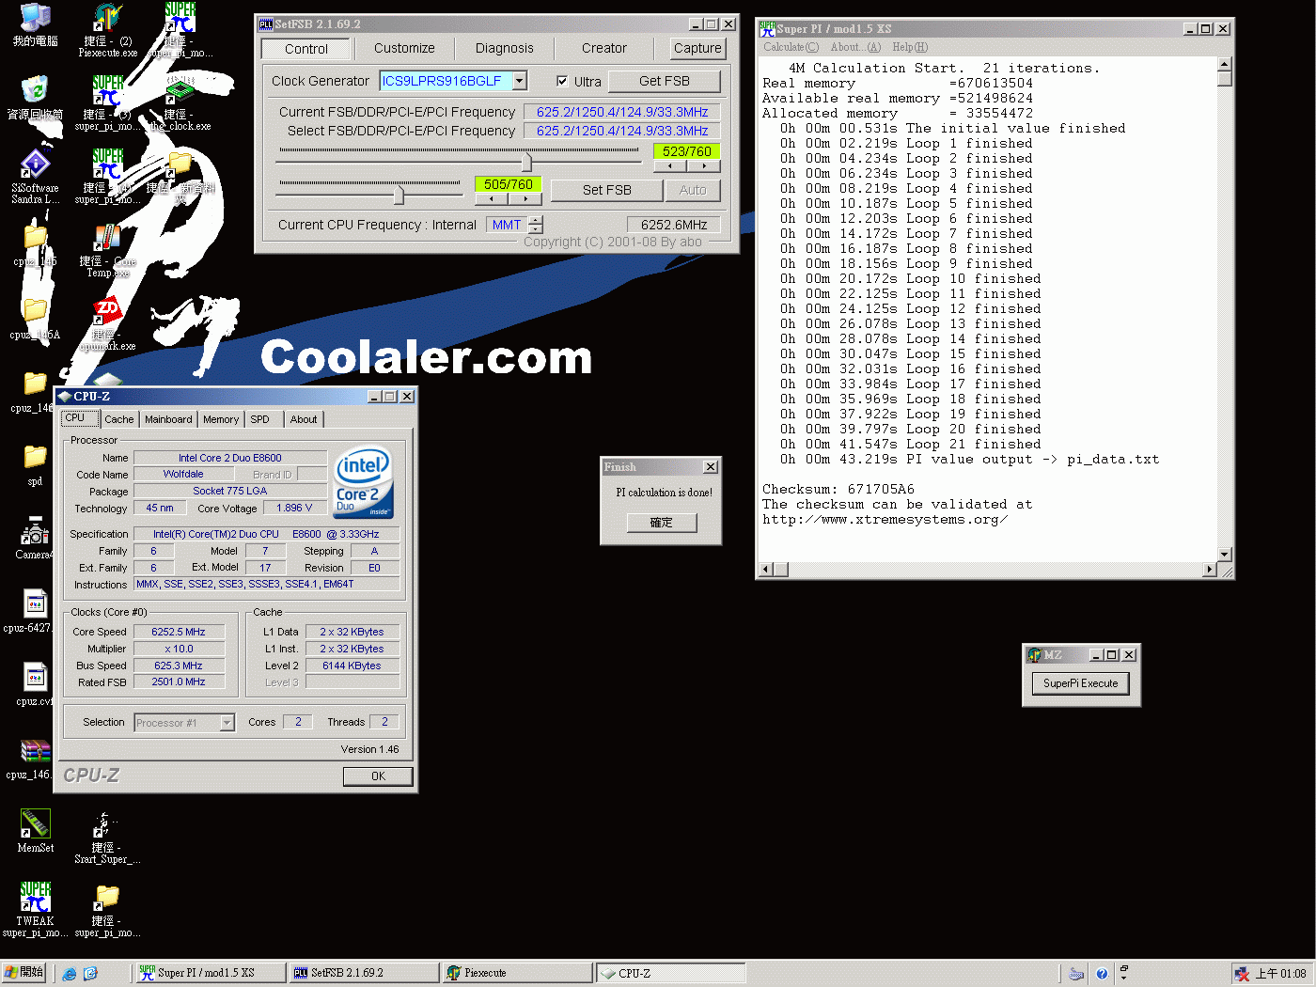The height and width of the screenshot is (987, 1316).
Task: Select the cpuz.cvf file icon
Action: (x=35, y=684)
